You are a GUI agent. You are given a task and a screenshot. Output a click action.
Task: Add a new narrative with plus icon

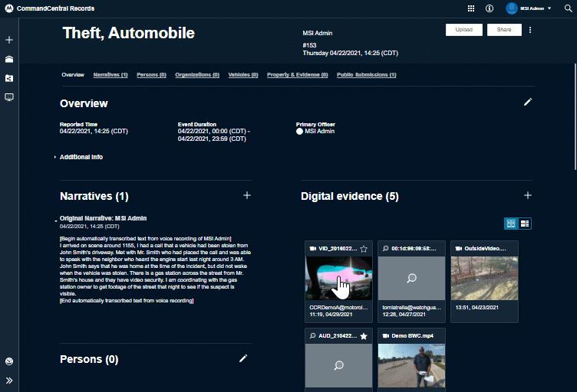(x=247, y=196)
